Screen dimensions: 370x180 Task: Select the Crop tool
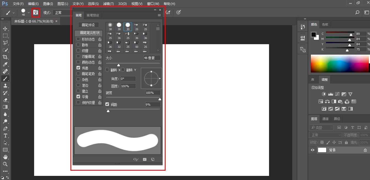click(5, 57)
